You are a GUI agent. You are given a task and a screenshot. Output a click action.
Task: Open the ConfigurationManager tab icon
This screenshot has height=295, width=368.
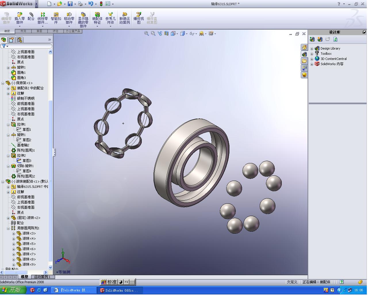pyautogui.click(x=20, y=40)
